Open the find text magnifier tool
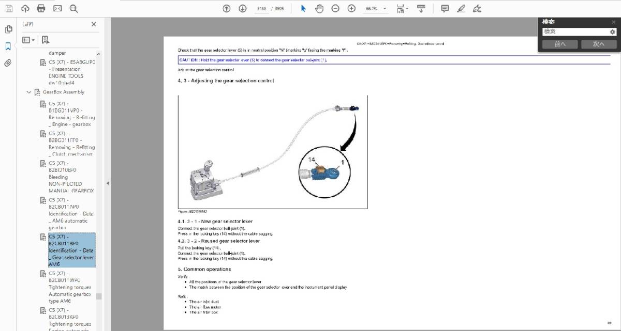Image resolution: width=621 pixels, height=331 pixels. pos(73,8)
